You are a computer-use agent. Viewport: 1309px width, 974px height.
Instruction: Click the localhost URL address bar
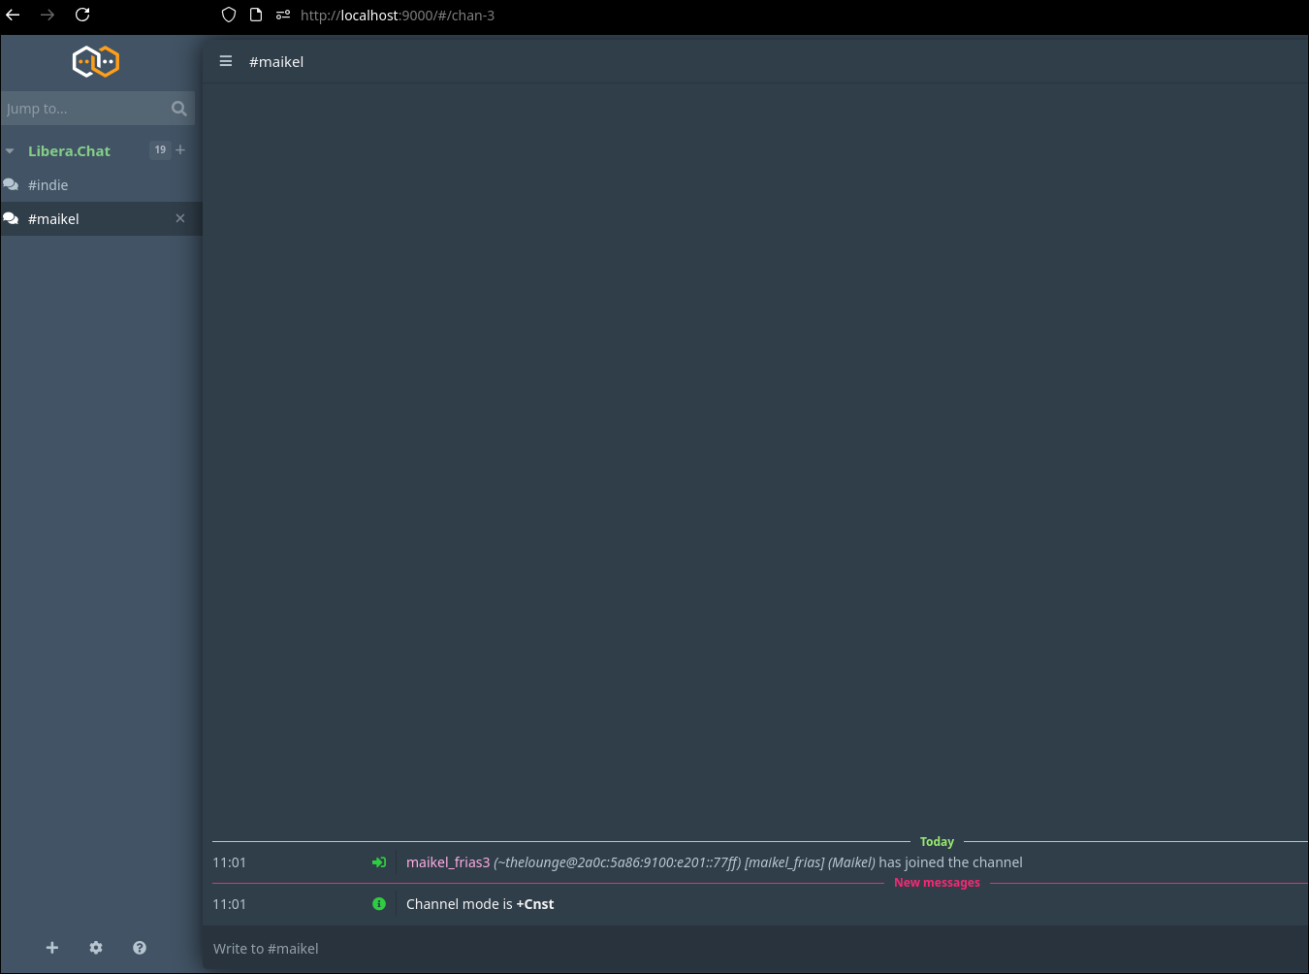coord(398,16)
